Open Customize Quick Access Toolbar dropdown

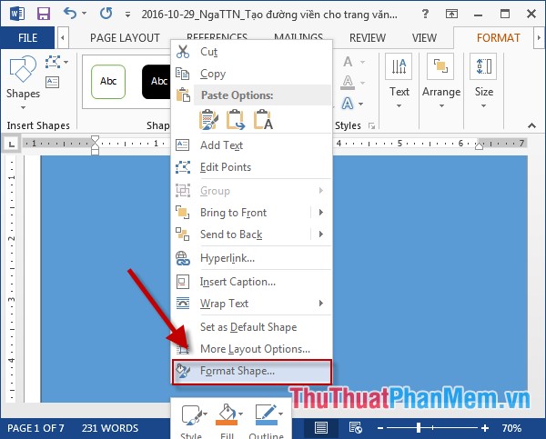coord(127,15)
